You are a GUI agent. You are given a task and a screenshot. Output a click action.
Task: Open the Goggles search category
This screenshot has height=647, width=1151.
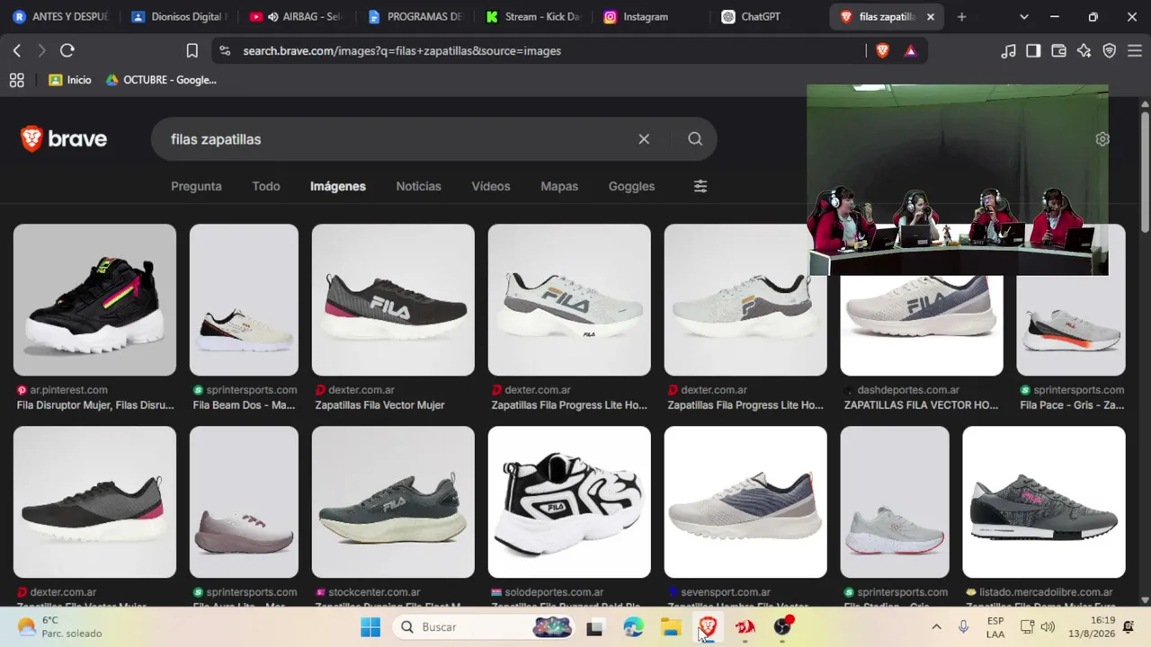click(631, 186)
